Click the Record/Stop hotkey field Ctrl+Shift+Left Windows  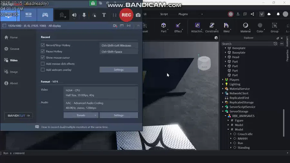[x=119, y=45]
